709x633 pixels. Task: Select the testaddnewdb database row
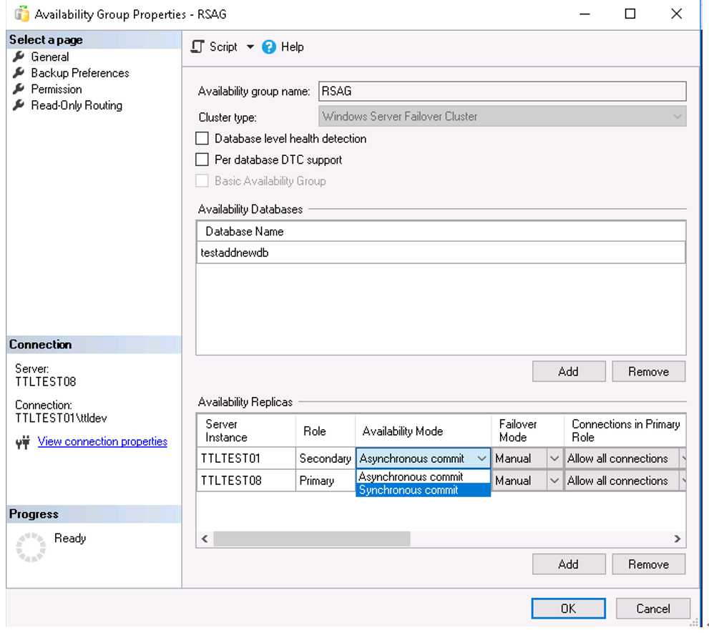click(441, 252)
